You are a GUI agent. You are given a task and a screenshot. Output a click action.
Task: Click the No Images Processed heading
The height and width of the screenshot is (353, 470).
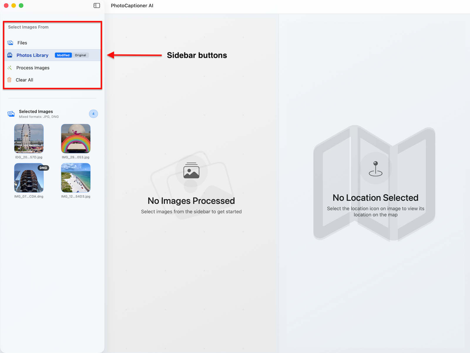(x=191, y=201)
